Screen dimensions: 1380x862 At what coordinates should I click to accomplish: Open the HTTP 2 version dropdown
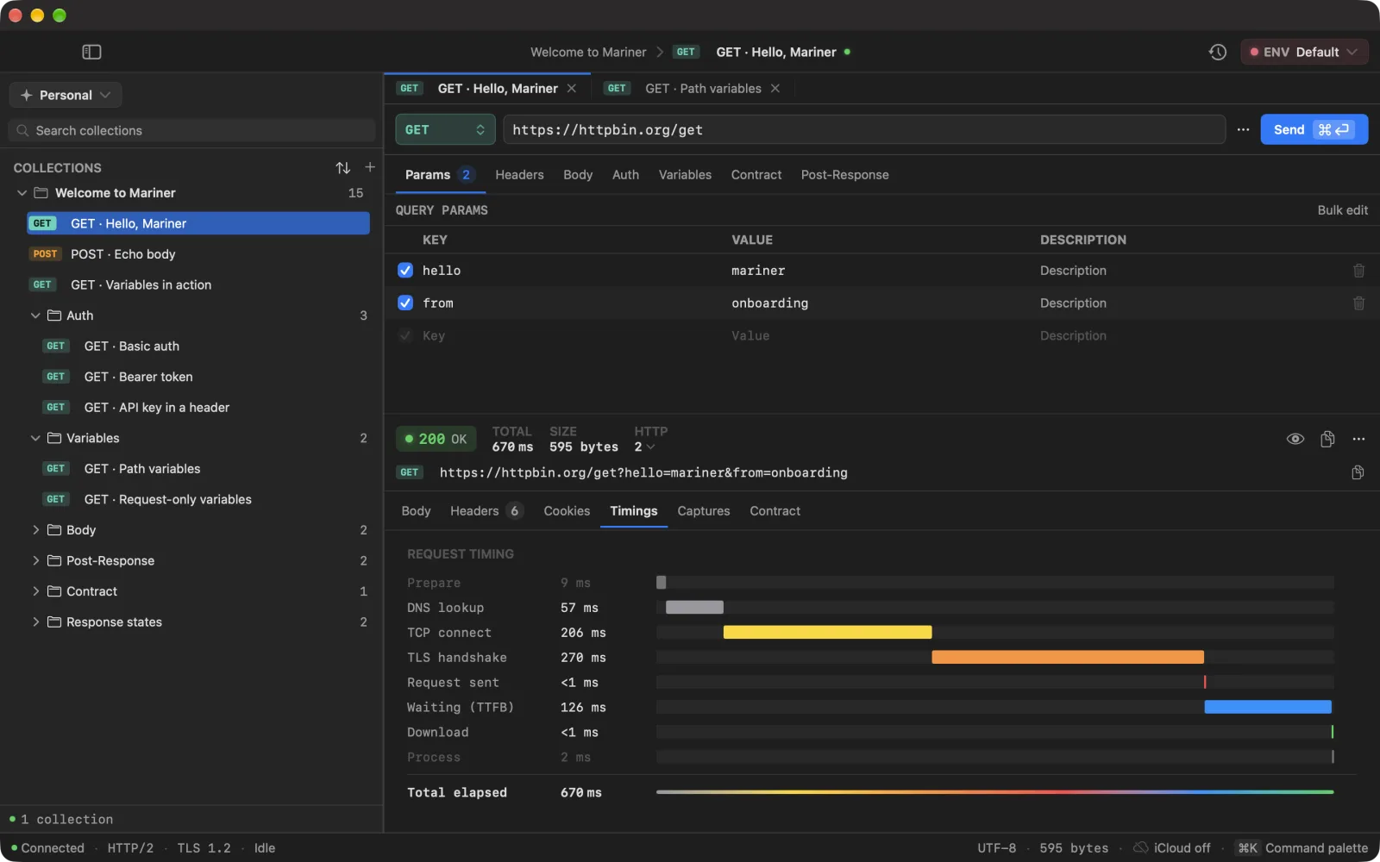click(644, 447)
